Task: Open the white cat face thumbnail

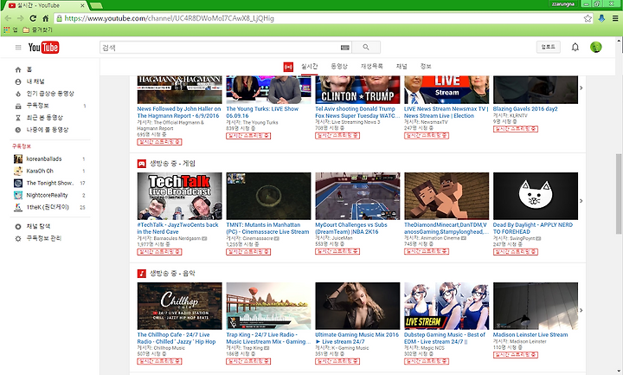Action: tap(536, 196)
